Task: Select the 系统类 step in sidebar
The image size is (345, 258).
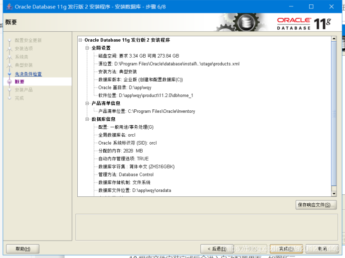Action: pyautogui.click(x=21, y=57)
